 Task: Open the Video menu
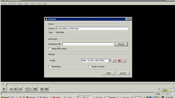(27, 4)
